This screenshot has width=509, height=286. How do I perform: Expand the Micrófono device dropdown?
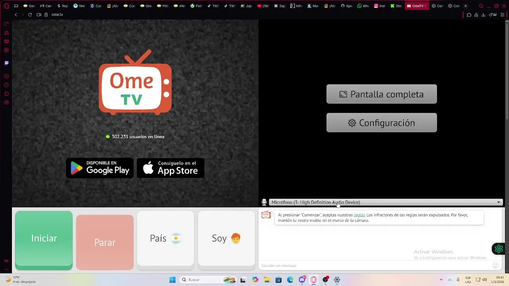click(386, 202)
